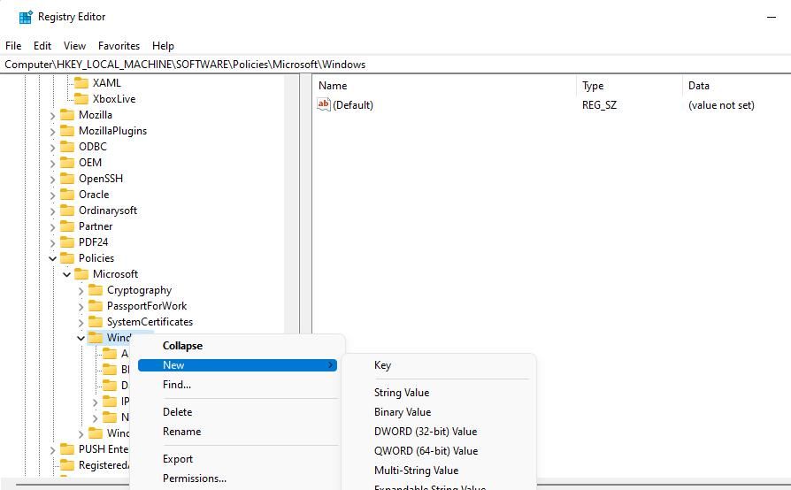Click the Registry Editor app icon in title bar
The image size is (791, 490).
26,17
